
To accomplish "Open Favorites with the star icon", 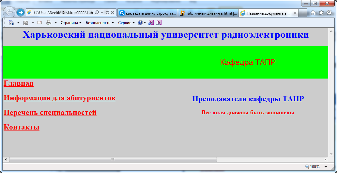I will point(321,13).
